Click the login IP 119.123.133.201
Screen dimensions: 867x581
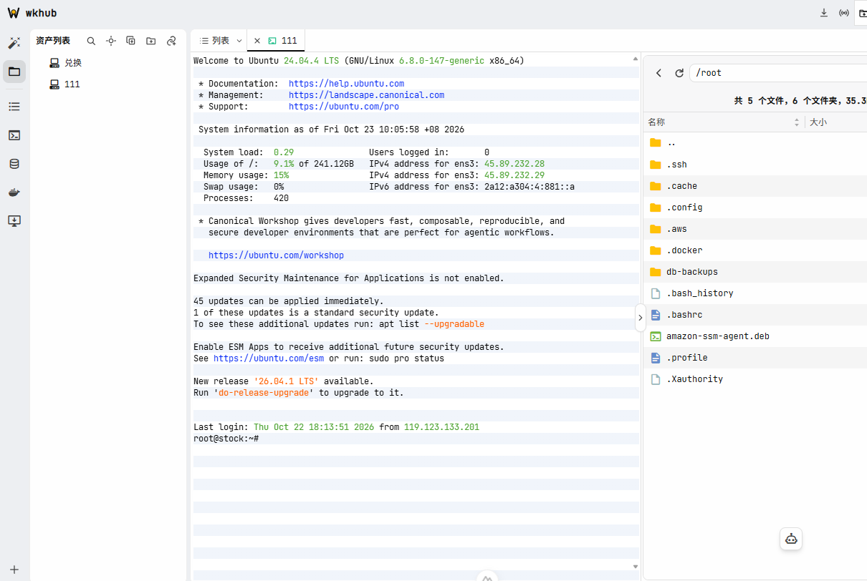tap(441, 427)
